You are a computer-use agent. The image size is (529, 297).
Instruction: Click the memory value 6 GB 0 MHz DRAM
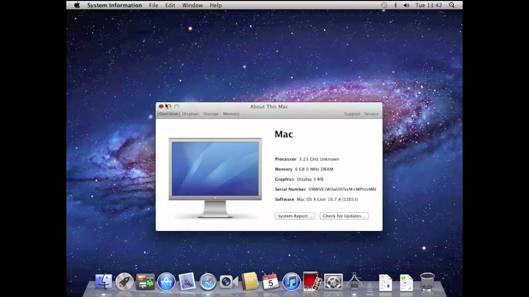(x=314, y=169)
